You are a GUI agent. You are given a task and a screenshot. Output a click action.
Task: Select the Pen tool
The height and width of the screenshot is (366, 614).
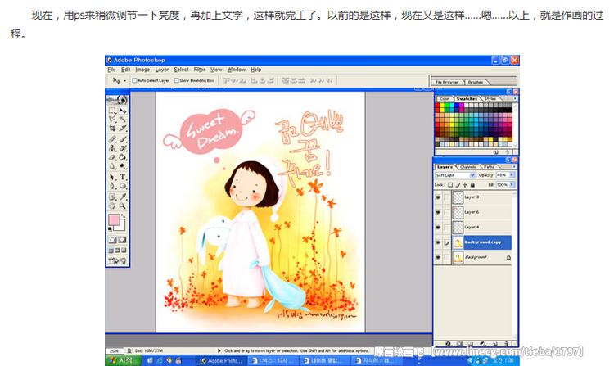pos(112,186)
